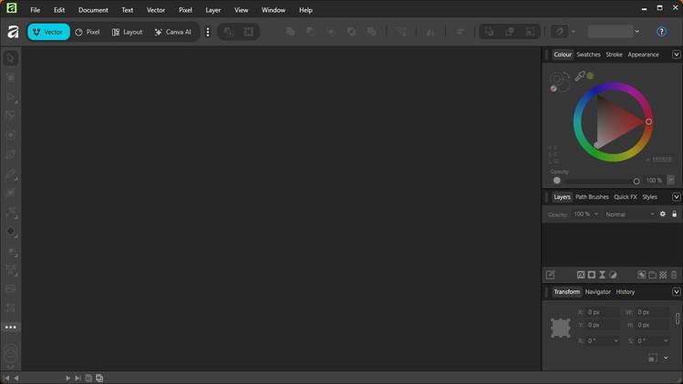Expand the Transform panel options chevron
This screenshot has height=384, width=683.
[676, 292]
